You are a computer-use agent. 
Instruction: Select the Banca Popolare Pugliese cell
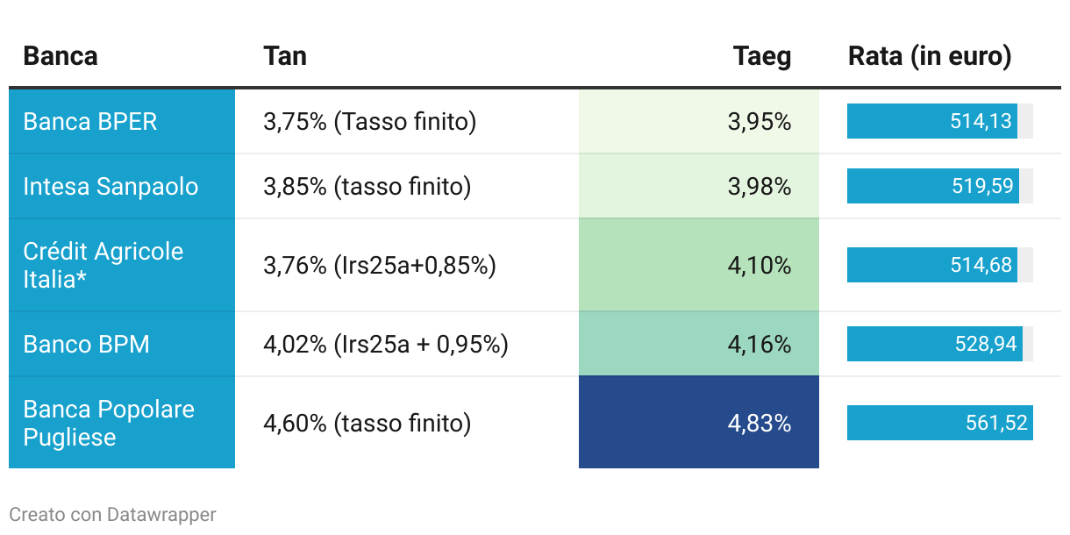pyautogui.click(x=122, y=423)
